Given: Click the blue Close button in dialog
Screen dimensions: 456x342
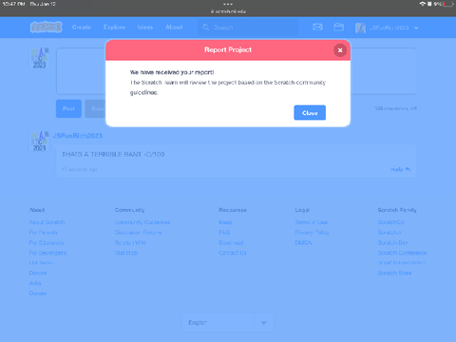Looking at the screenshot, I should click(310, 113).
